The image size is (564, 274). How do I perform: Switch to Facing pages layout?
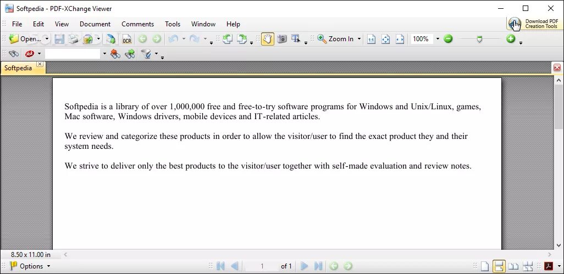click(513, 266)
